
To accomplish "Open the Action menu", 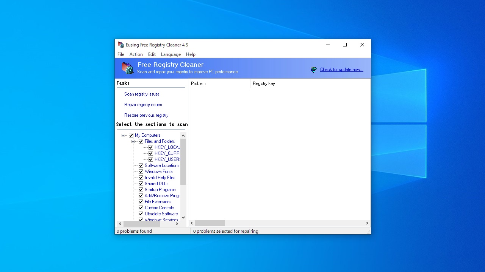I will coord(136,54).
